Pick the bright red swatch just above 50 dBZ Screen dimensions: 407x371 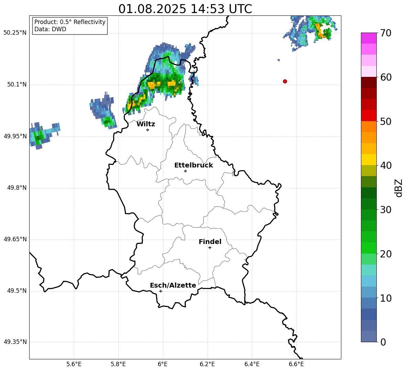[x=369, y=115]
